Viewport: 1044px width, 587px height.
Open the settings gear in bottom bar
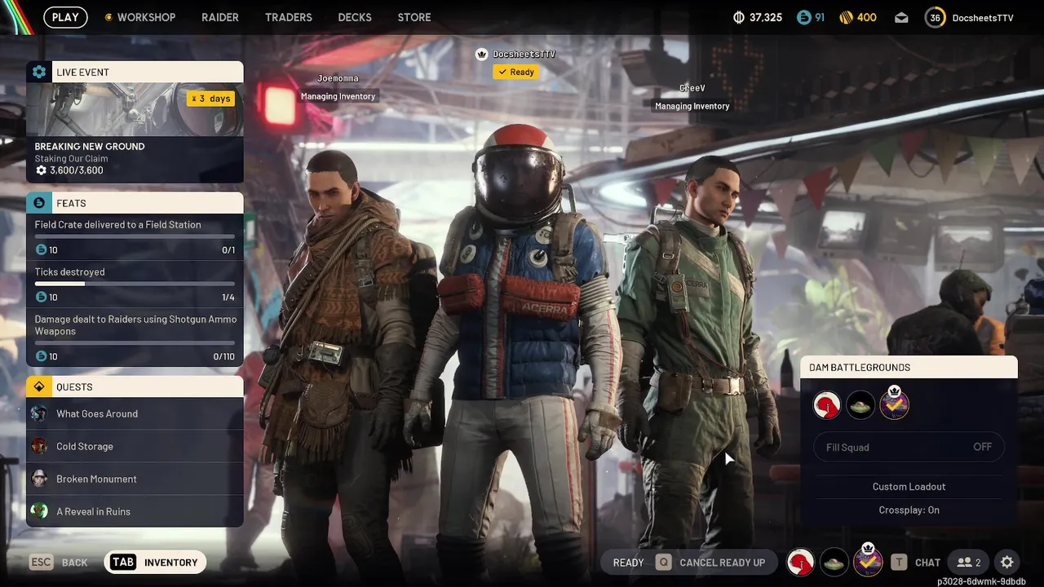click(1007, 563)
